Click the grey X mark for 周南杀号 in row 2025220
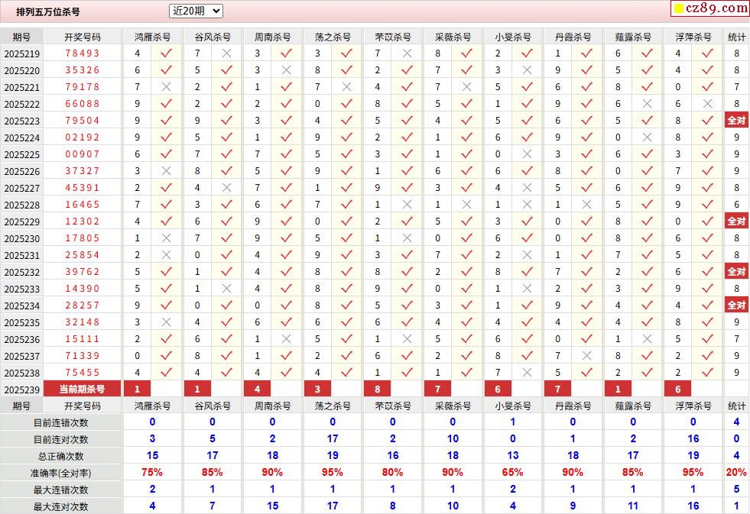Image resolution: width=750 pixels, height=514 pixels. coord(287,70)
